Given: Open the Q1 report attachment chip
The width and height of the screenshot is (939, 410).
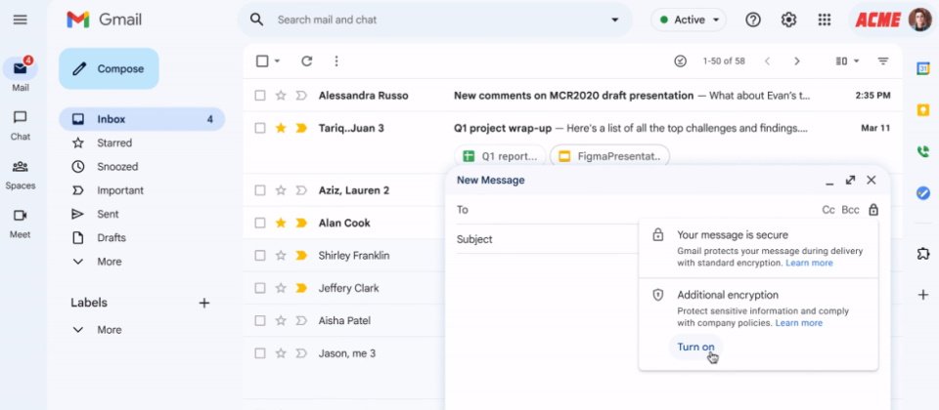Looking at the screenshot, I should [x=500, y=156].
